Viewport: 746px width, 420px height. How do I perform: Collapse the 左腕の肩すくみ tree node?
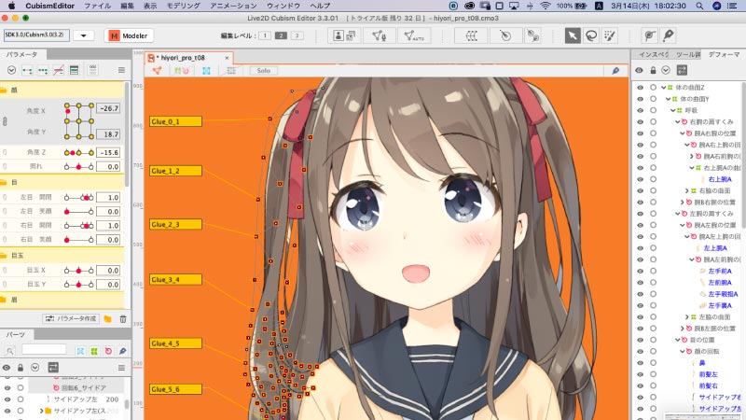click(678, 214)
